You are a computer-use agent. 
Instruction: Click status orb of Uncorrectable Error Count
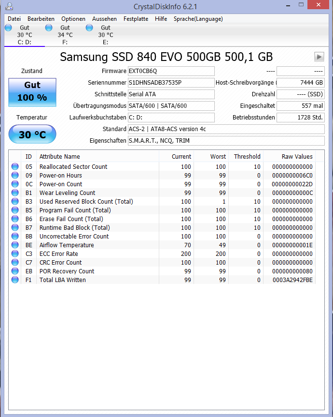15,236
